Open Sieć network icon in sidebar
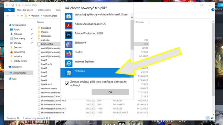Viewport: 223px width, 125px height. (x=10, y=79)
